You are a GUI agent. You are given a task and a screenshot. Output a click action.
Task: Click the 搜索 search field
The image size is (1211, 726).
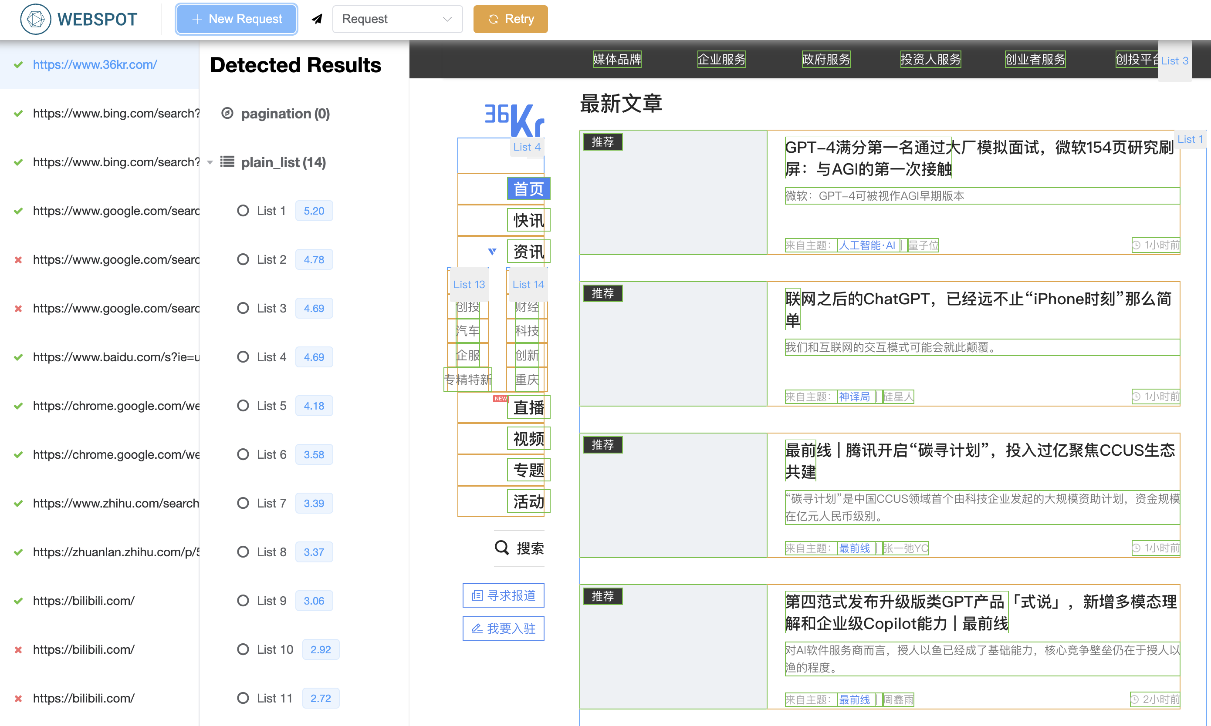point(519,548)
